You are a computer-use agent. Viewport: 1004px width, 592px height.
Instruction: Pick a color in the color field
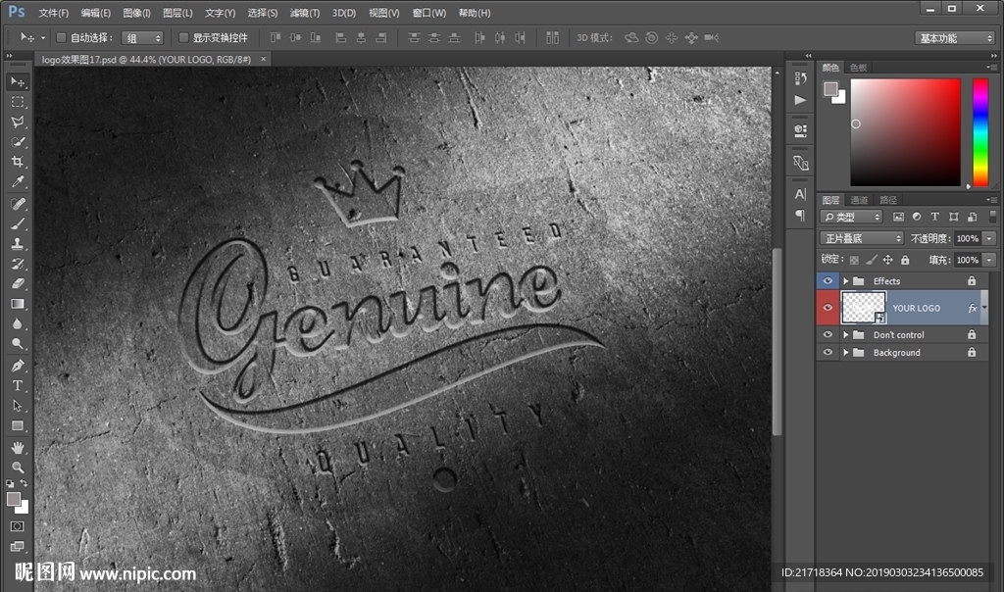tap(905, 132)
